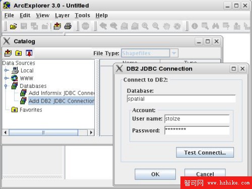Open the Help menu
The width and height of the screenshot is (252, 189).
click(x=102, y=15)
